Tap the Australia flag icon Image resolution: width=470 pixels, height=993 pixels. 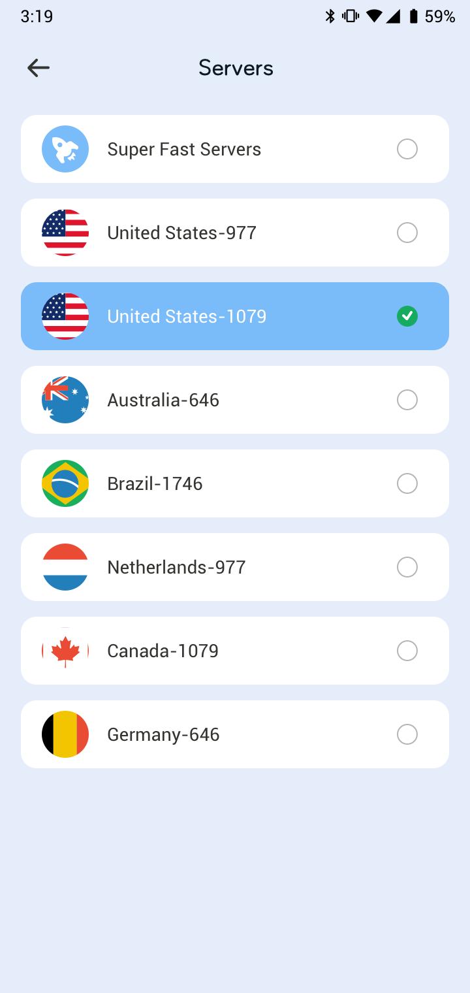(65, 400)
